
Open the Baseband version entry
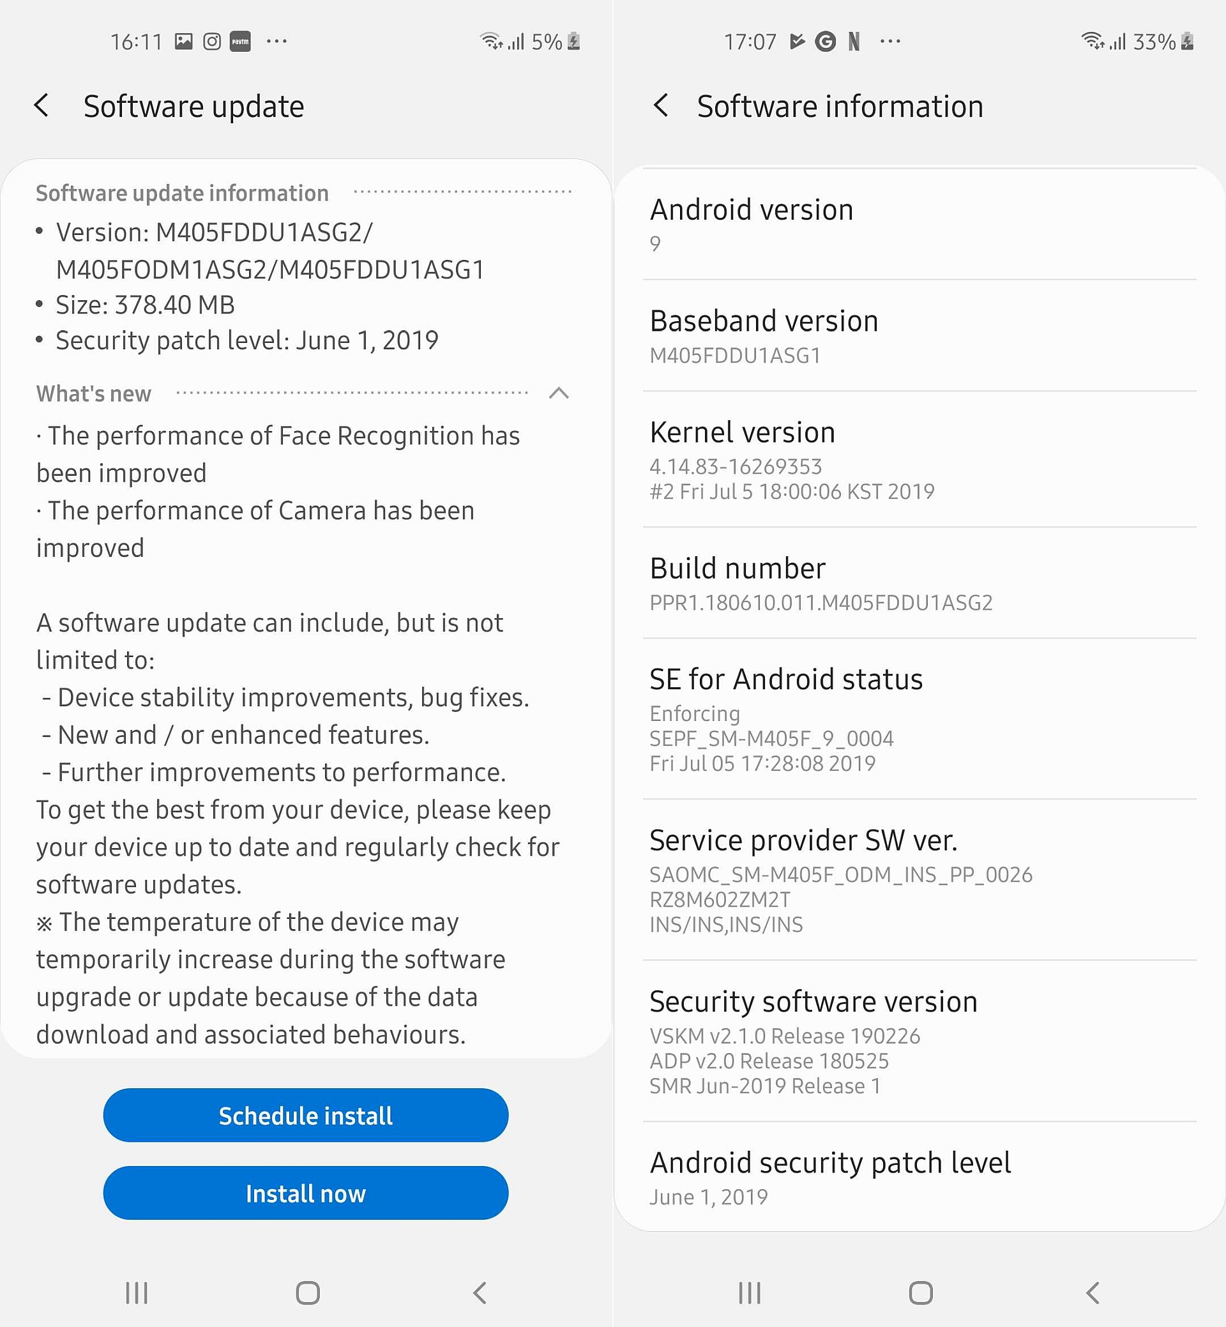click(x=919, y=337)
